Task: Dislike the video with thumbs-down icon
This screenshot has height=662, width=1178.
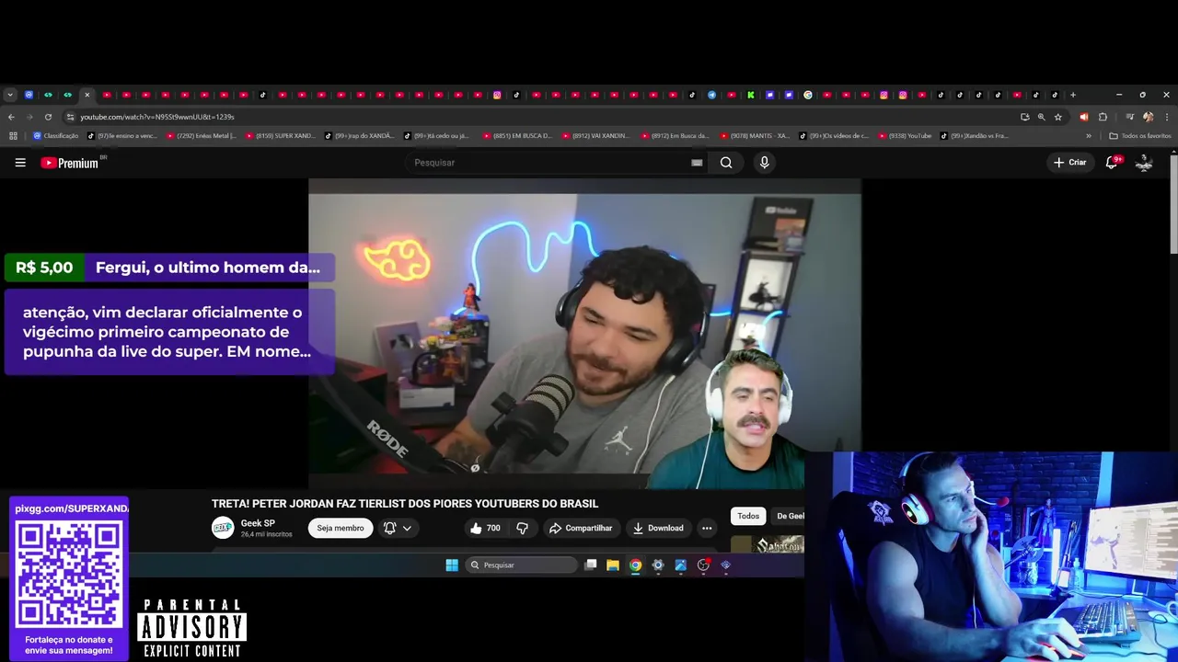Action: (x=522, y=528)
